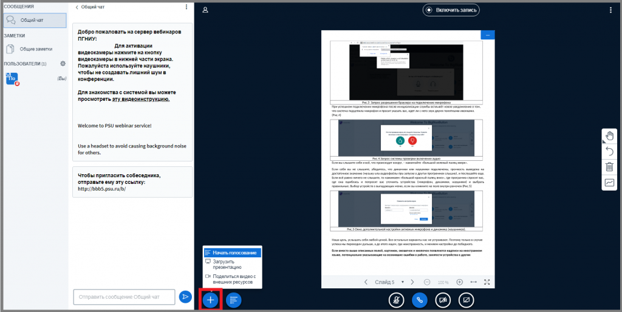Open the main options menu at top right
This screenshot has height=312, width=622.
(x=610, y=10)
